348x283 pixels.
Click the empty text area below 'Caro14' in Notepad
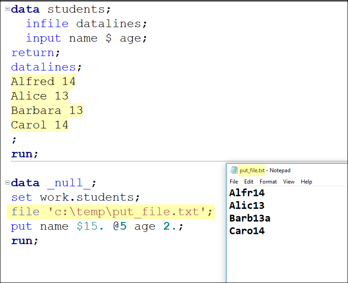tap(286, 259)
